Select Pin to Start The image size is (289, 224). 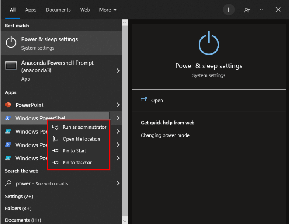pos(79,151)
